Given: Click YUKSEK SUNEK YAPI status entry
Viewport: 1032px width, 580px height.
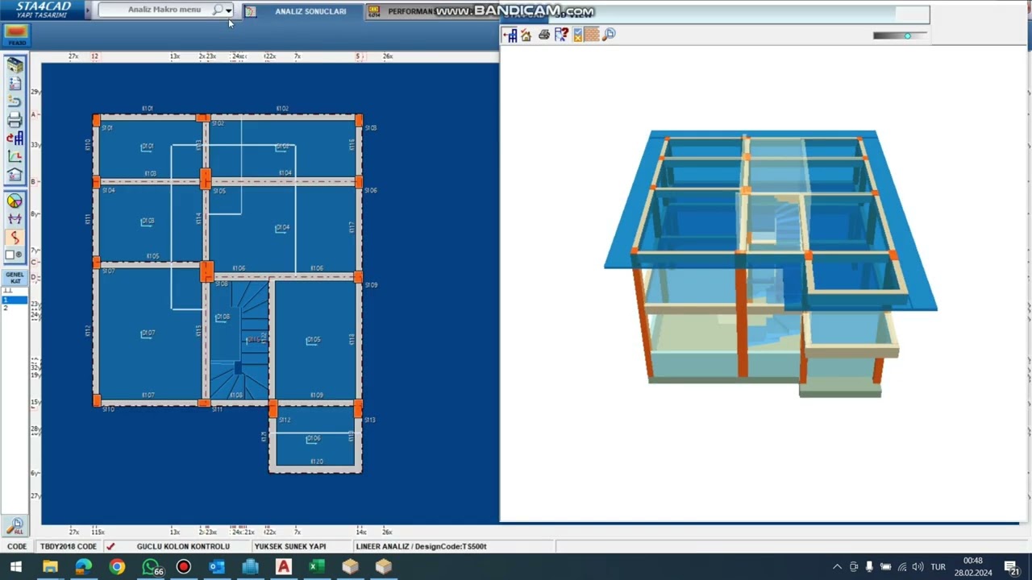Looking at the screenshot, I should coord(290,546).
